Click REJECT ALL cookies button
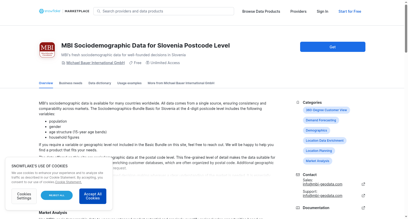 tap(57, 195)
